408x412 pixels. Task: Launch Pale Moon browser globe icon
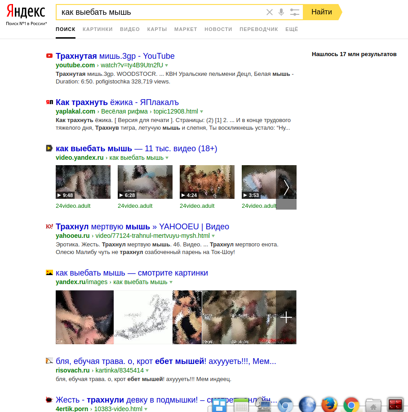click(x=307, y=404)
